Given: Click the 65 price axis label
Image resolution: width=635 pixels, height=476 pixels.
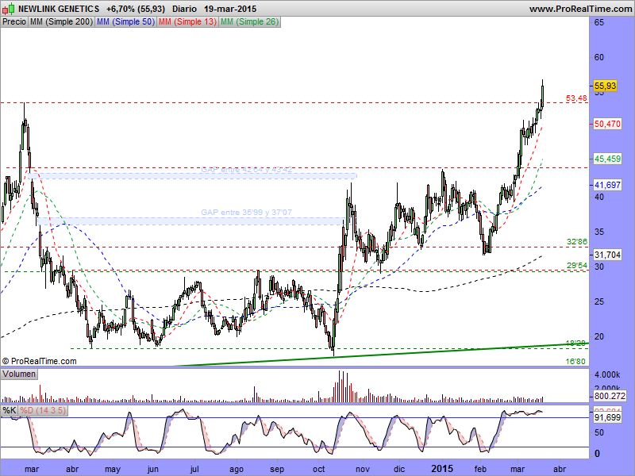Looking at the screenshot, I should [598, 23].
